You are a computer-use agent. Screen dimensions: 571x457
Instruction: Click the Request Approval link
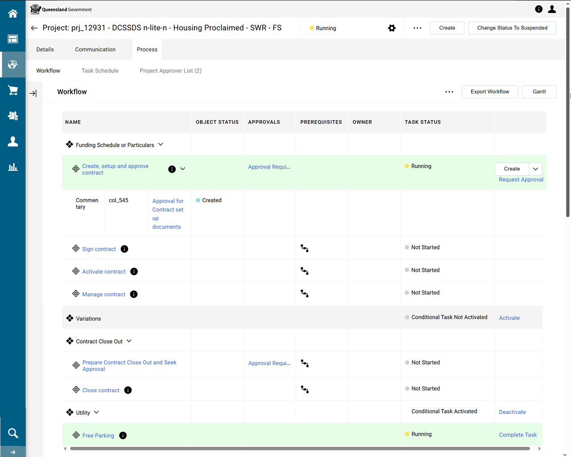(x=521, y=180)
